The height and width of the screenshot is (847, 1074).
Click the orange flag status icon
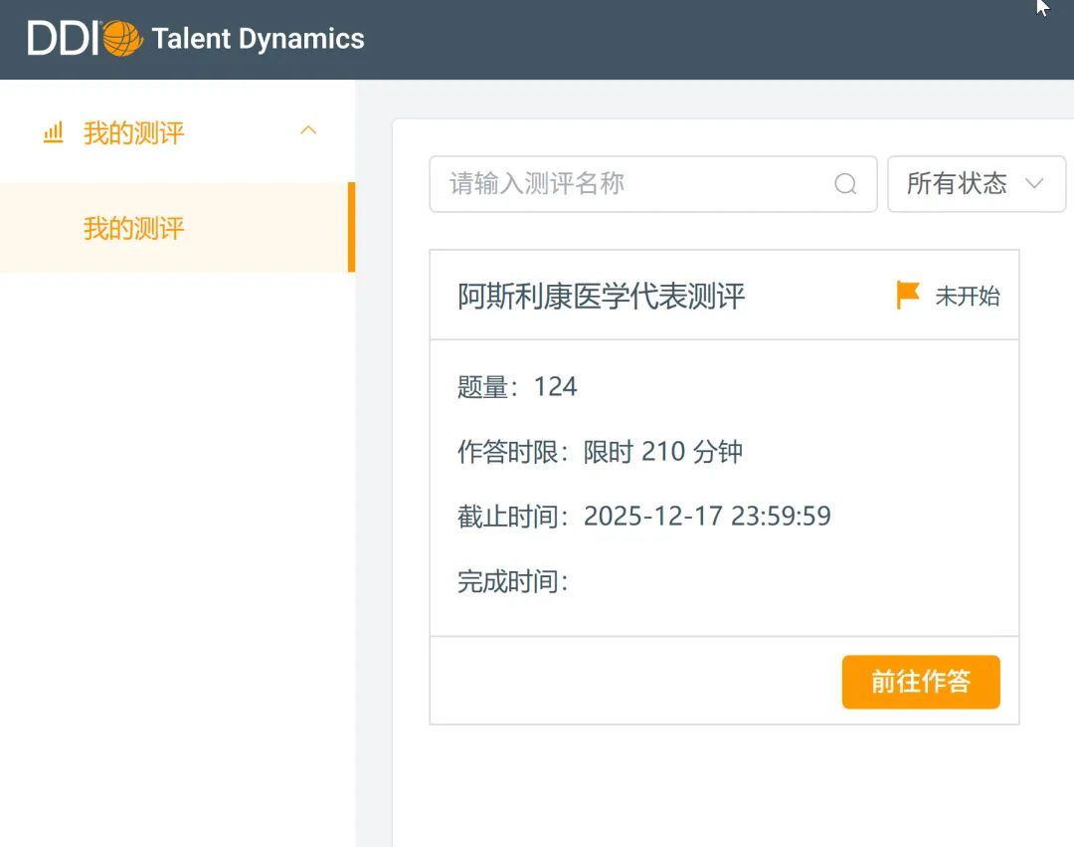(x=908, y=296)
